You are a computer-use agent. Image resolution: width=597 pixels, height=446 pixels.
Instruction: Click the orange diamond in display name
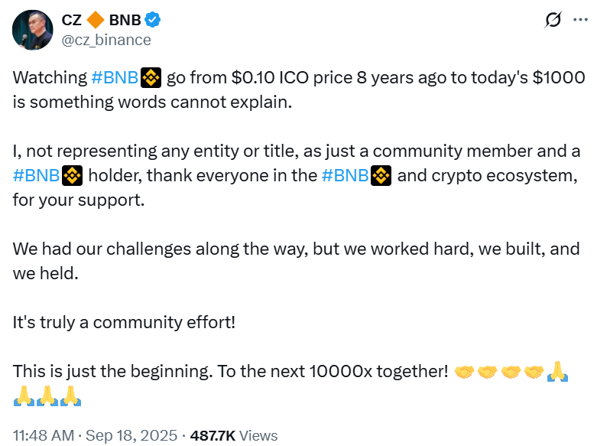[x=96, y=20]
